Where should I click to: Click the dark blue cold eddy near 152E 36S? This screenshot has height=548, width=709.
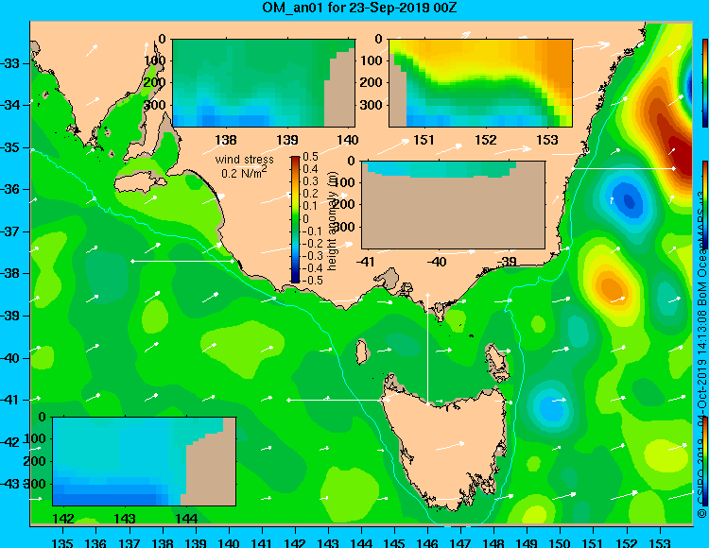point(630,199)
